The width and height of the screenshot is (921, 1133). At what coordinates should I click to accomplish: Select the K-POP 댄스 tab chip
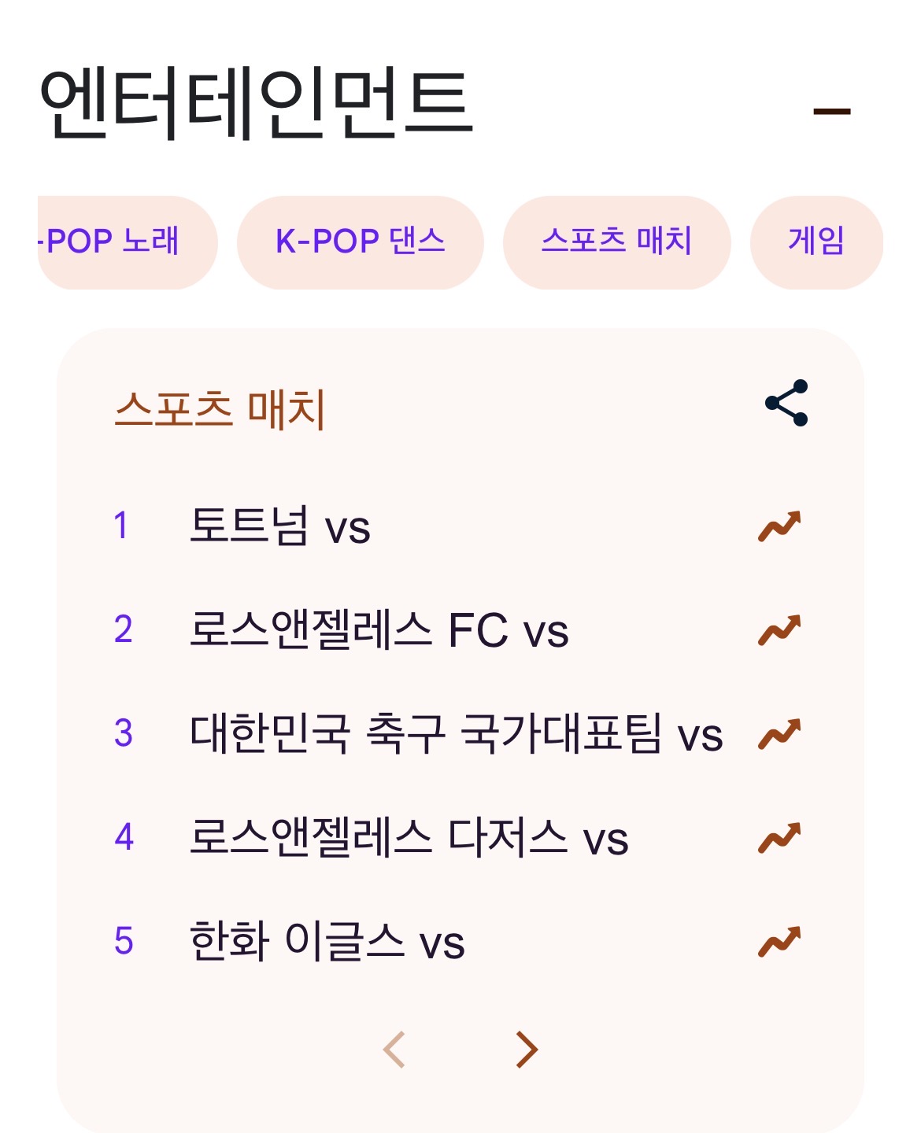pyautogui.click(x=360, y=242)
